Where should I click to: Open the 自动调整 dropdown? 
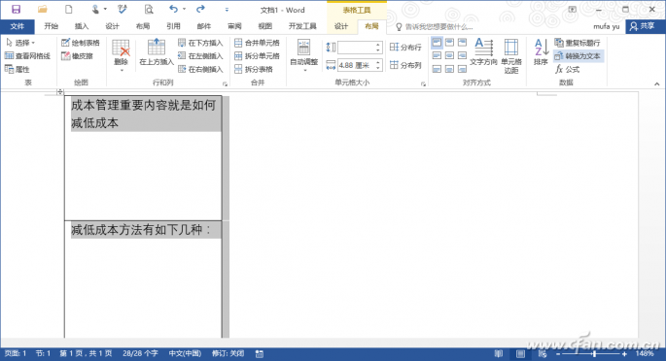click(303, 55)
